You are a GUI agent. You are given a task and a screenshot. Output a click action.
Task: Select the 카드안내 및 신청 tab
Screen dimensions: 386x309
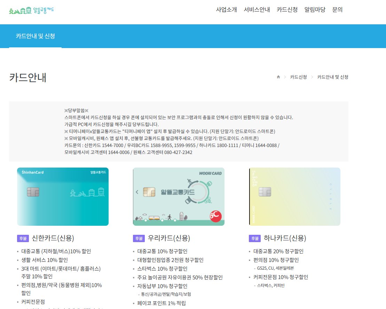(x=35, y=36)
